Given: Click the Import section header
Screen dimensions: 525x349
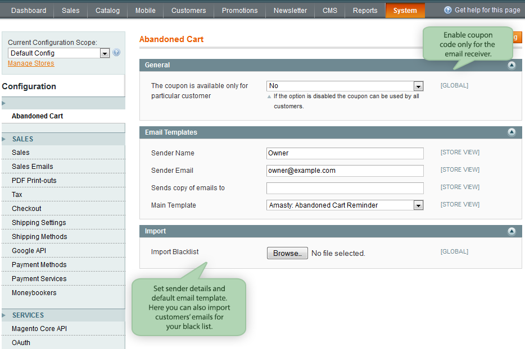Looking at the screenshot, I should [331, 231].
